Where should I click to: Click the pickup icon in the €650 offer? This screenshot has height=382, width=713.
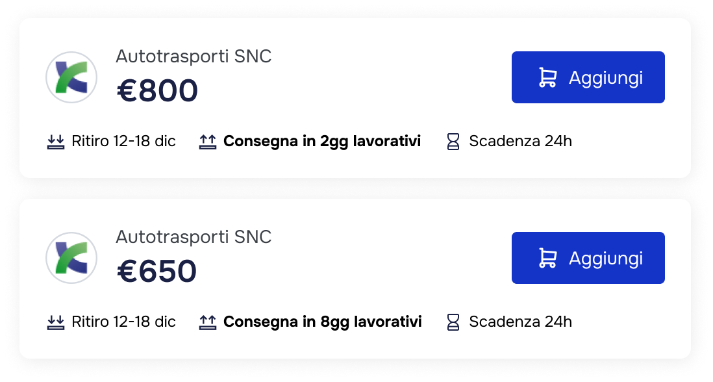[x=56, y=322]
